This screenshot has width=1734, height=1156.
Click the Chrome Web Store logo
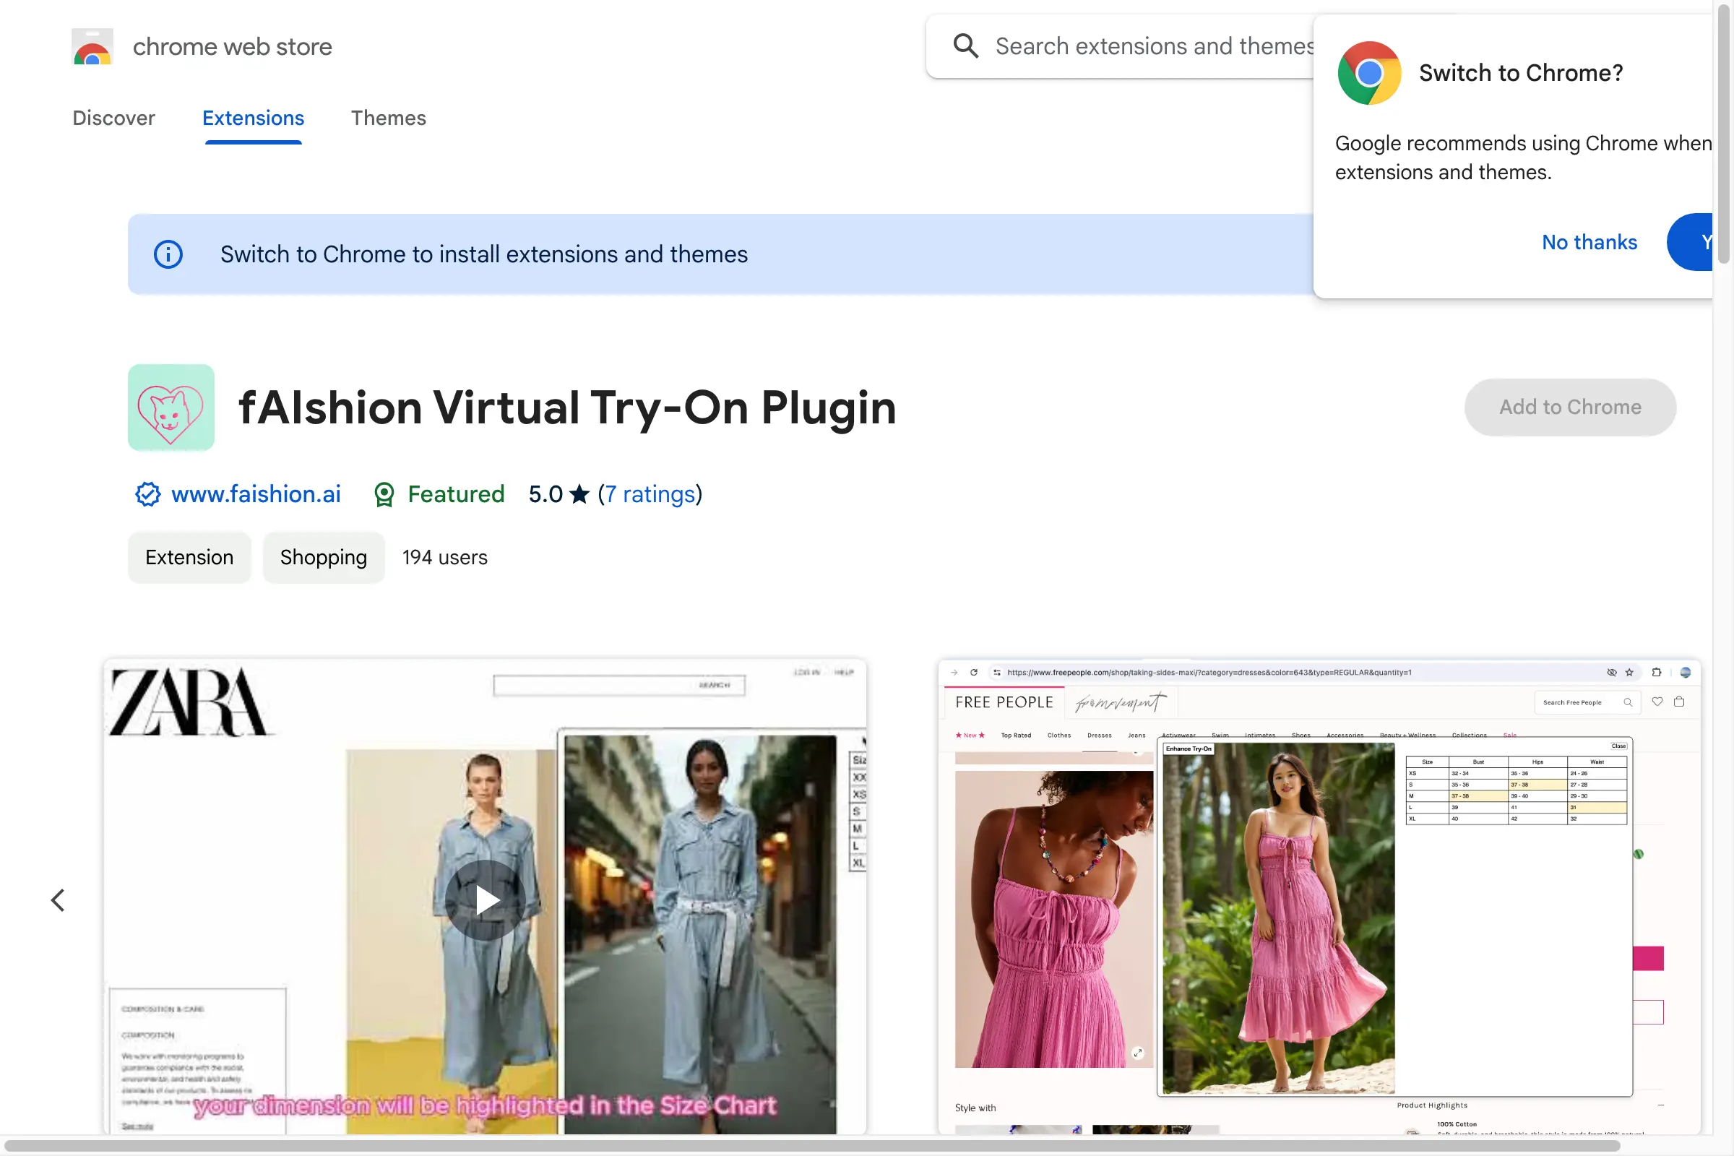pos(92,46)
